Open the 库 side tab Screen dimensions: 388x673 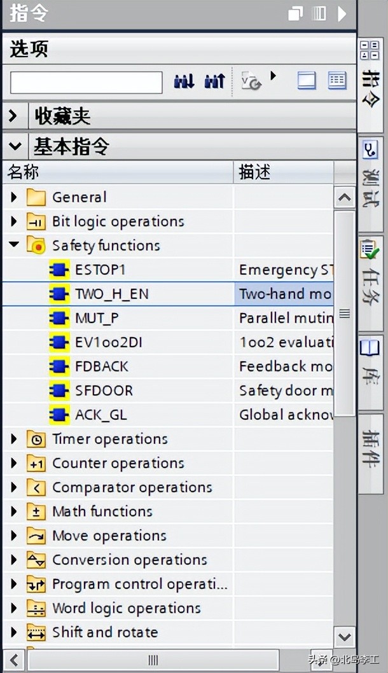click(370, 363)
